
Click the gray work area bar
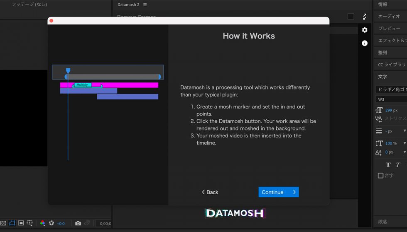tap(113, 77)
